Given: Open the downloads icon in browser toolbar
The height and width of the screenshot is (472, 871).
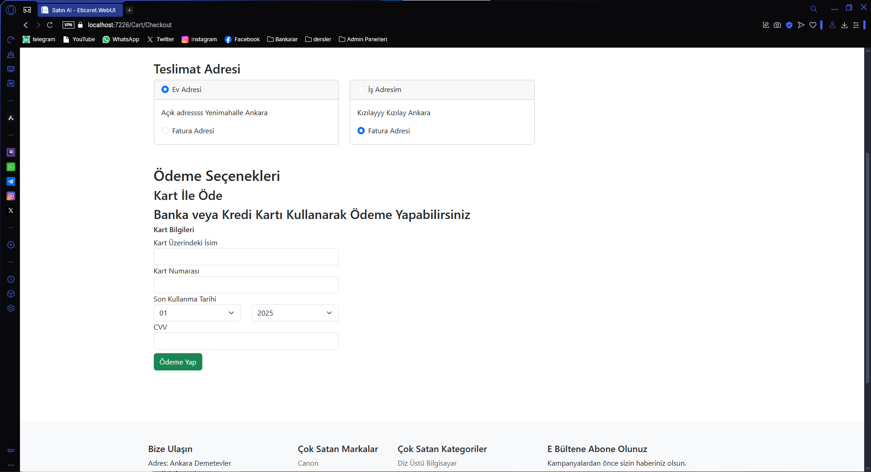Looking at the screenshot, I should (x=844, y=25).
